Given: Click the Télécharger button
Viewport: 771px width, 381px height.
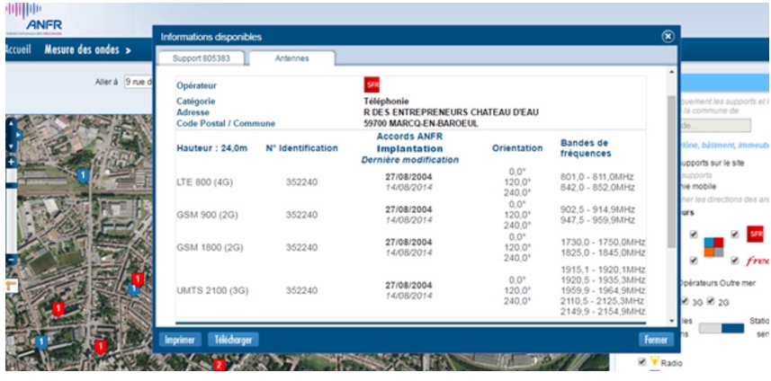Looking at the screenshot, I should pos(233,340).
